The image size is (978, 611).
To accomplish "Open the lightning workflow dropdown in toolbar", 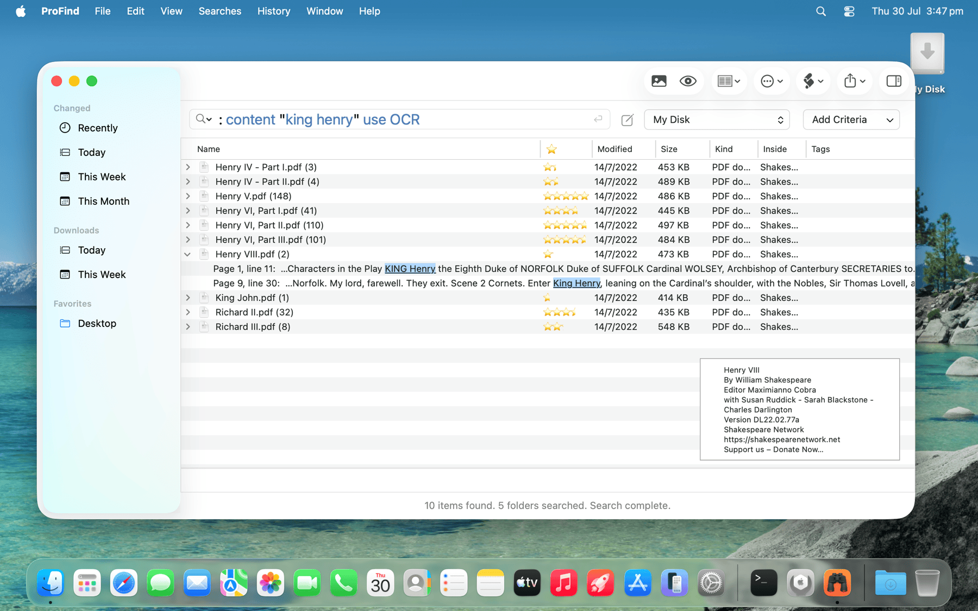I will point(813,81).
